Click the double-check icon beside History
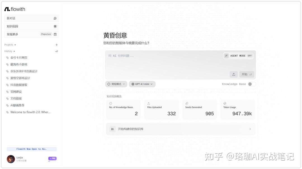This screenshot has height=169, width=302. 56,51
